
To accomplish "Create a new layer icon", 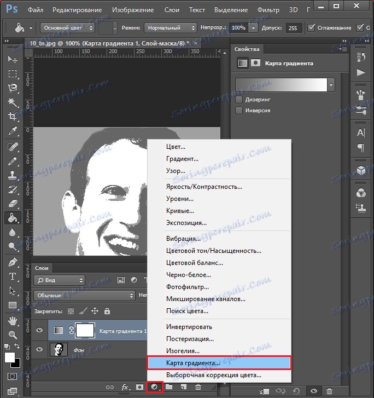I will [x=183, y=387].
